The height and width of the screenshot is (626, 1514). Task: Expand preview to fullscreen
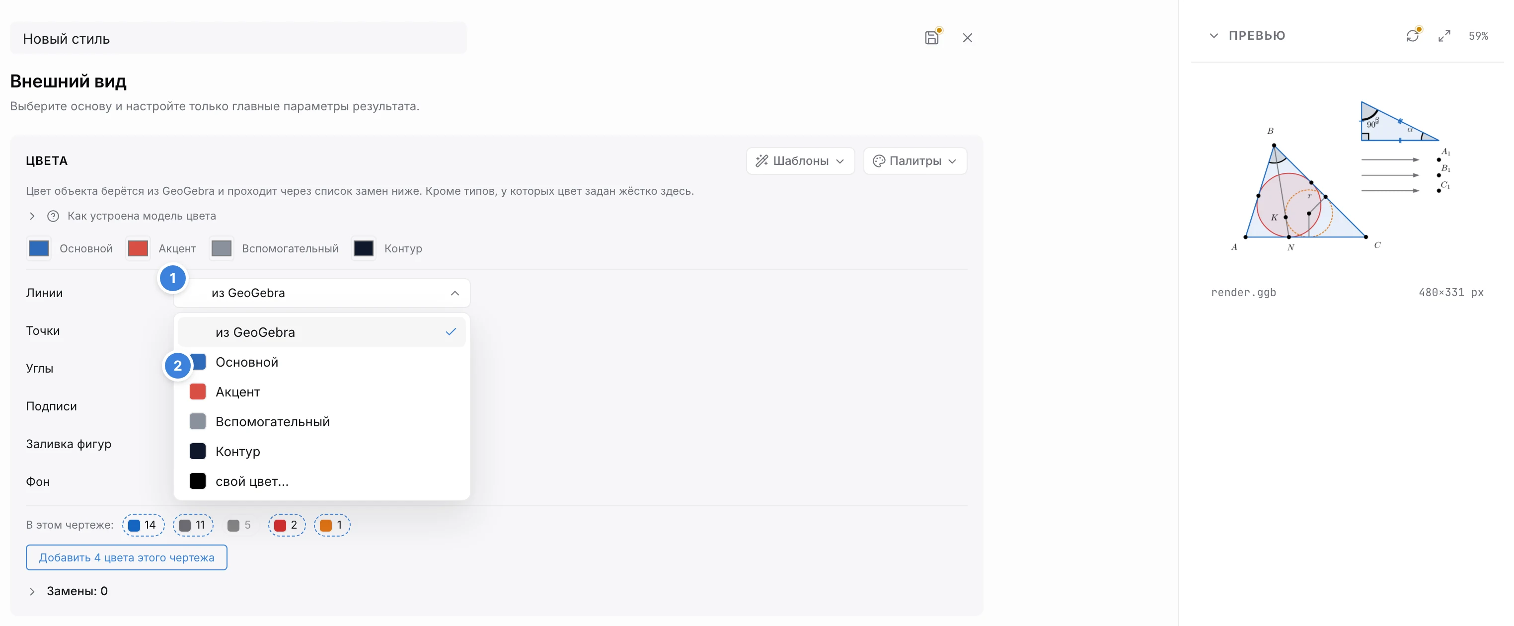click(1444, 36)
